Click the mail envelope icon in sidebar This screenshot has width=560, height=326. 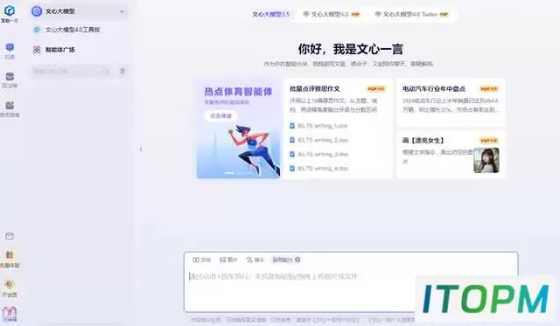pos(10,236)
